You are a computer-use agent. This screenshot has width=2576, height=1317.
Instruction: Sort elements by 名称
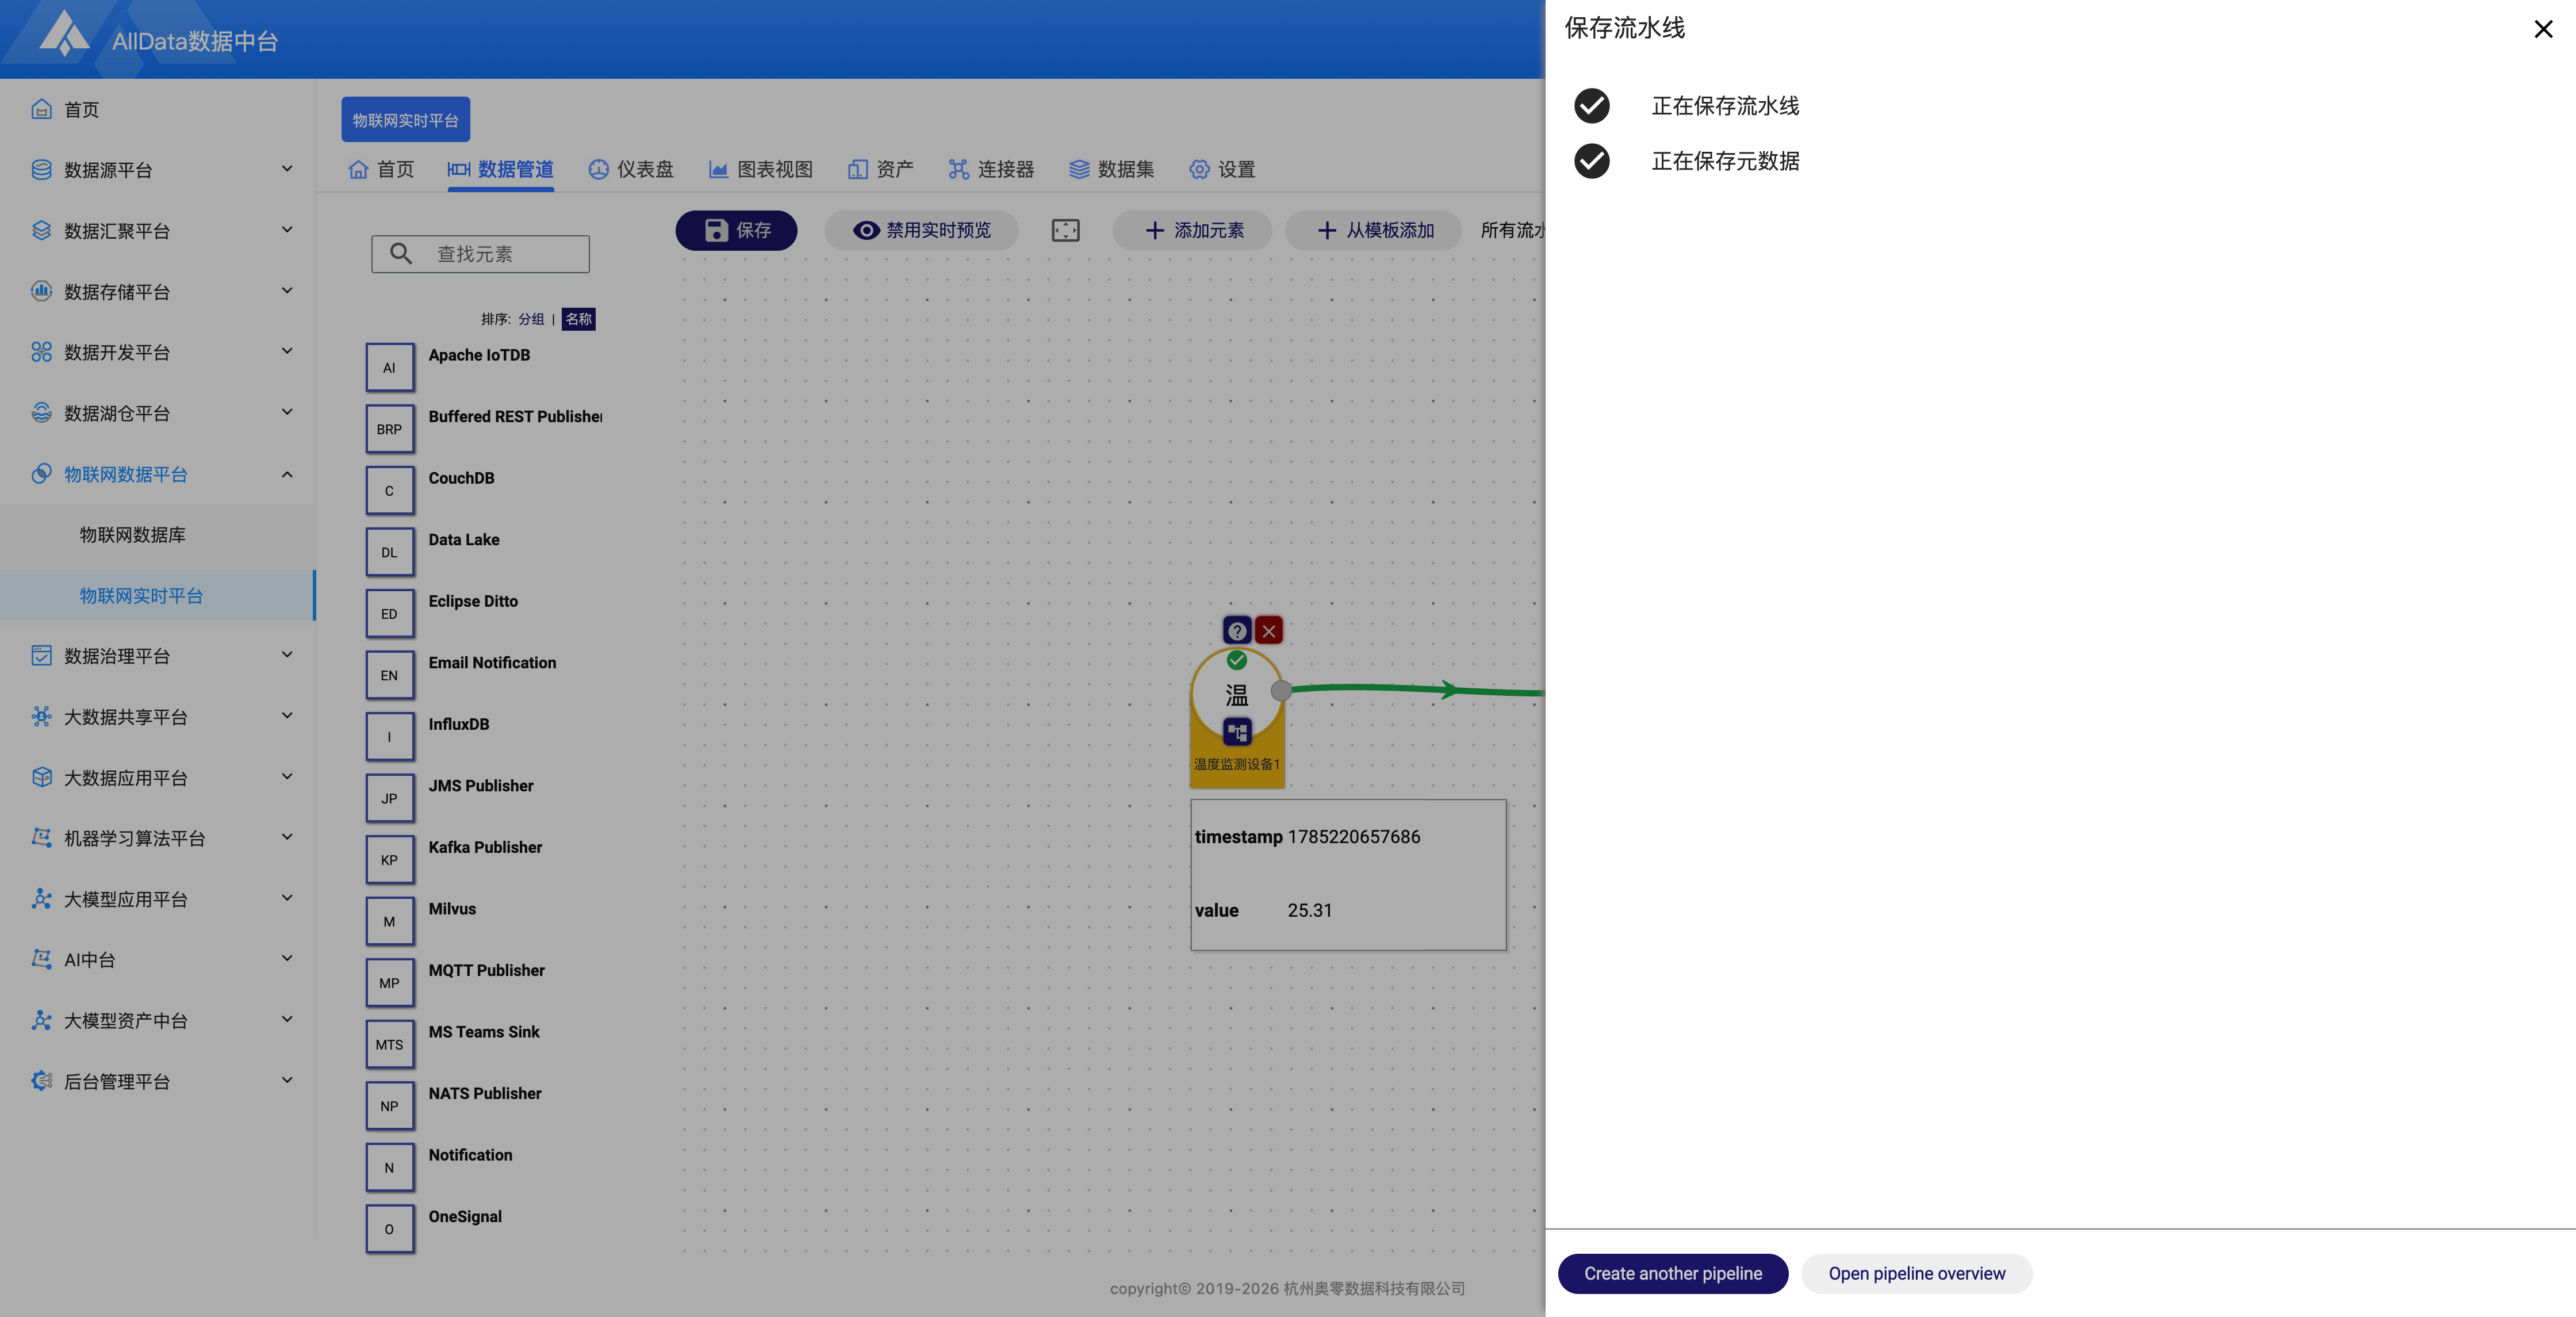[579, 319]
